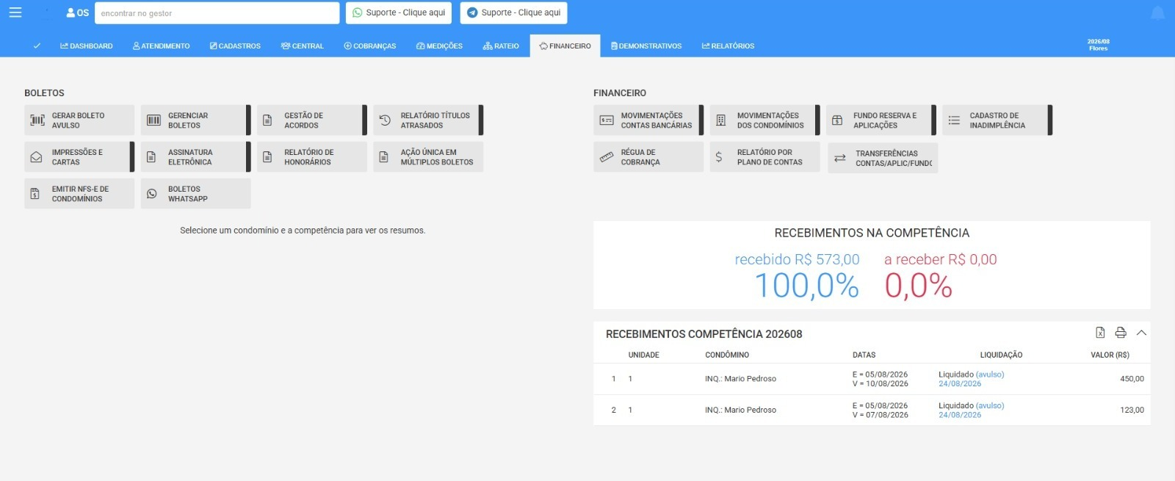Open the Relatórios tab
The width and height of the screenshot is (1175, 481).
(x=728, y=46)
